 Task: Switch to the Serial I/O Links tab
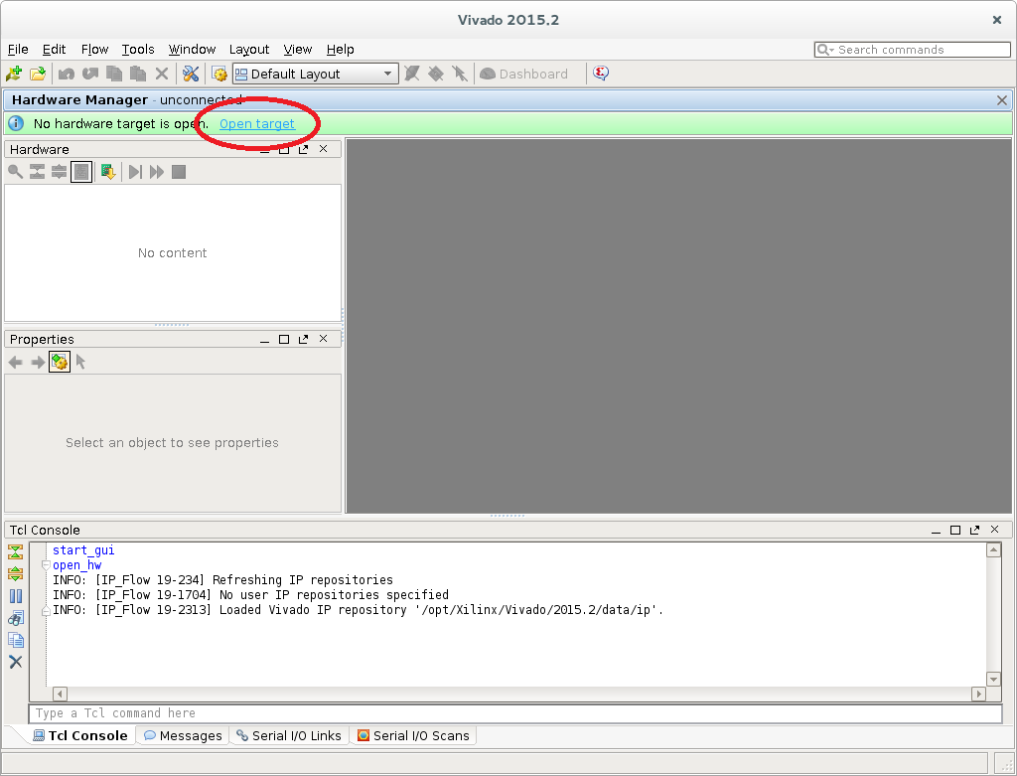(x=289, y=736)
